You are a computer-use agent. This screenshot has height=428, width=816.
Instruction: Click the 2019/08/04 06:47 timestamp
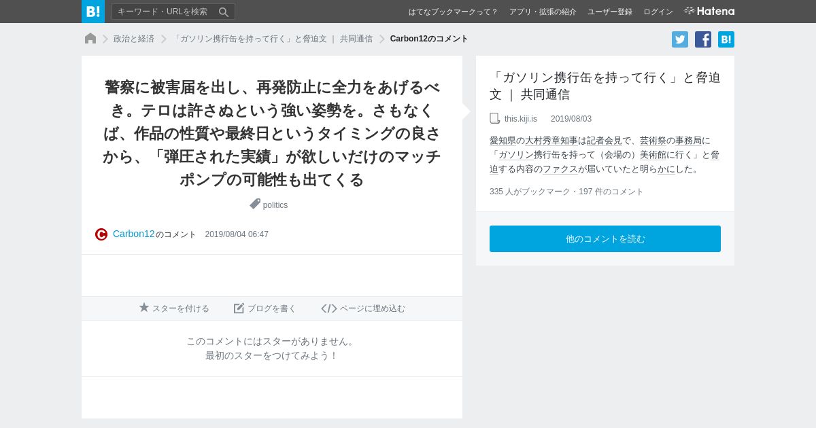[237, 234]
